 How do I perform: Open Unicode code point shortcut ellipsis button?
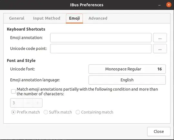160,49
